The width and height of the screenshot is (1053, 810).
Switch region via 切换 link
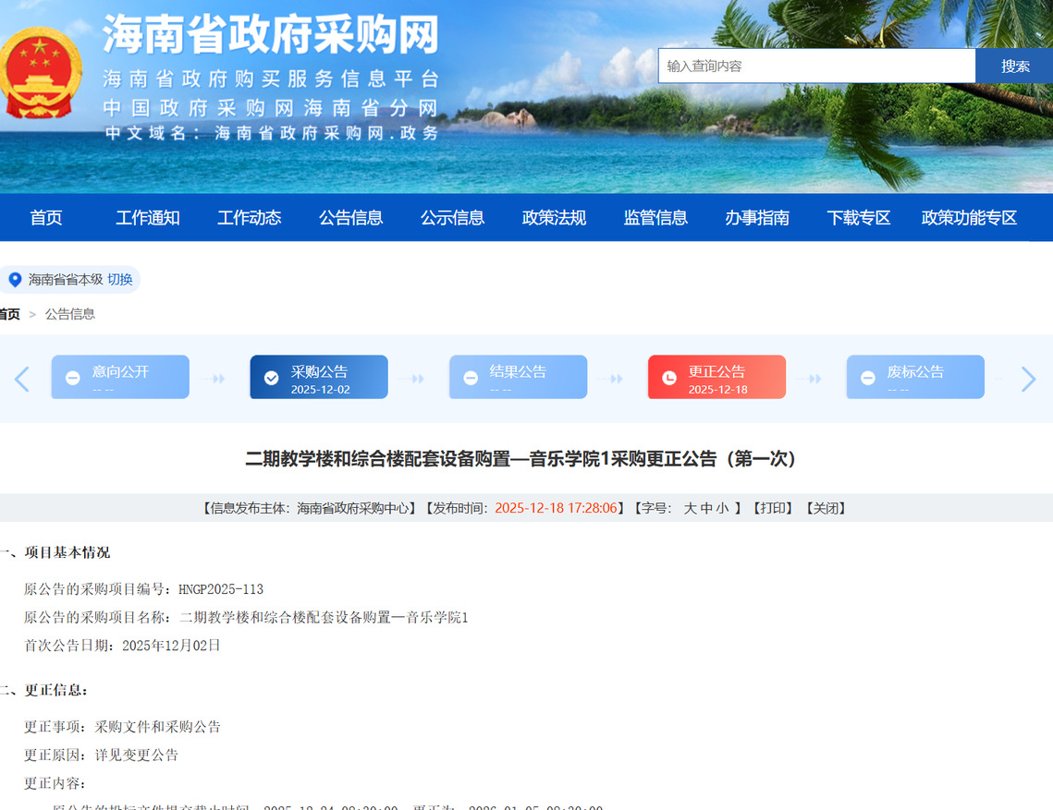(120, 279)
